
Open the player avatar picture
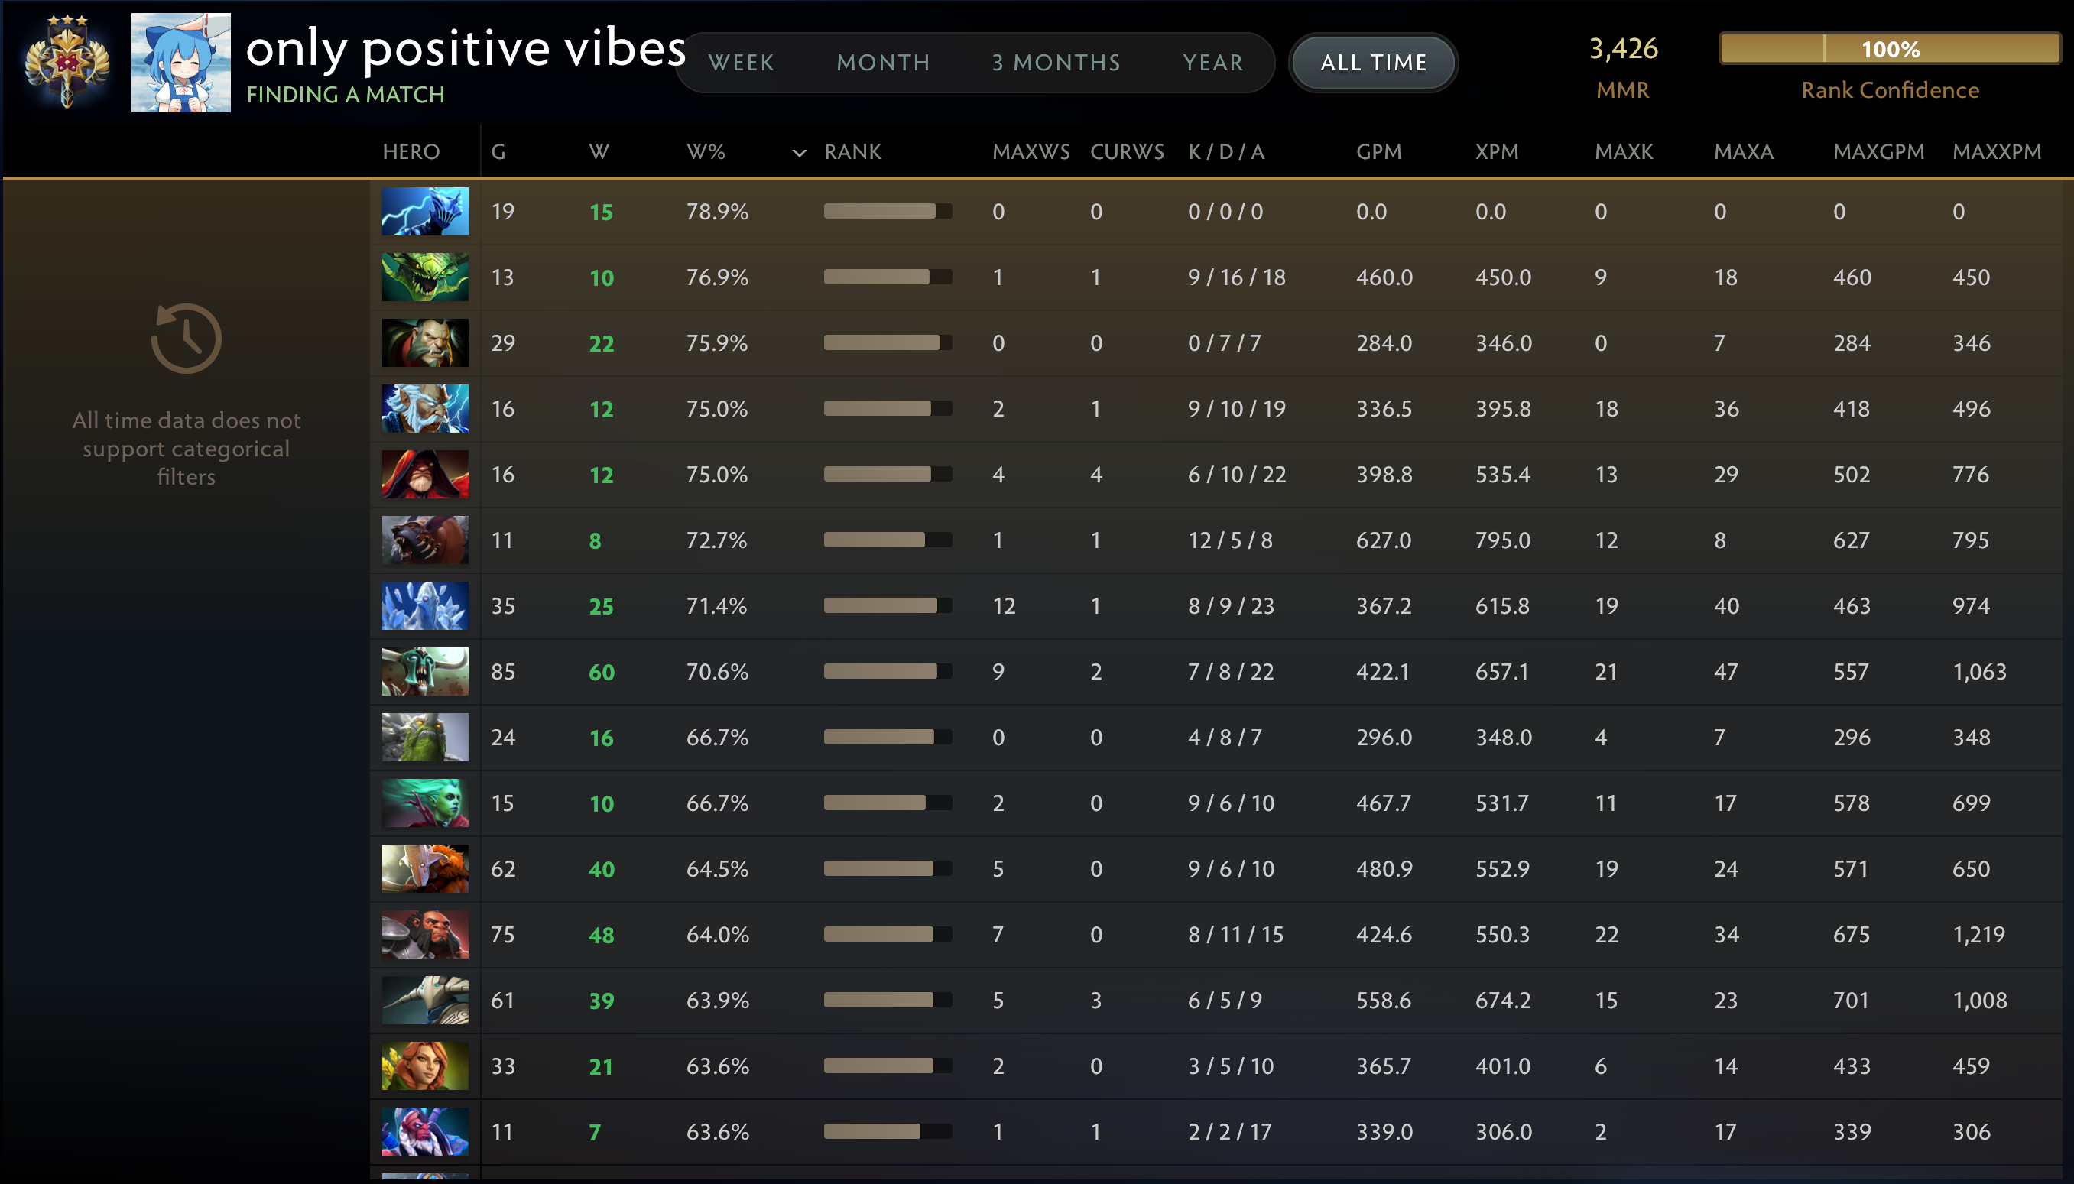pyautogui.click(x=180, y=63)
